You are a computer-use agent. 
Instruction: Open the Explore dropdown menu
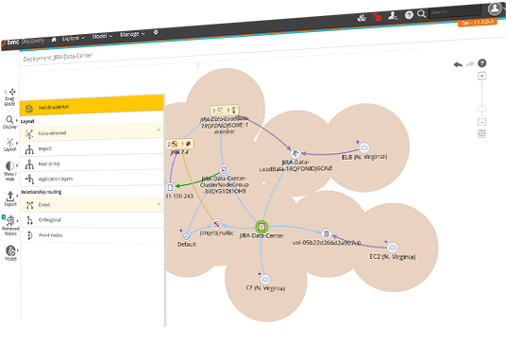click(74, 38)
